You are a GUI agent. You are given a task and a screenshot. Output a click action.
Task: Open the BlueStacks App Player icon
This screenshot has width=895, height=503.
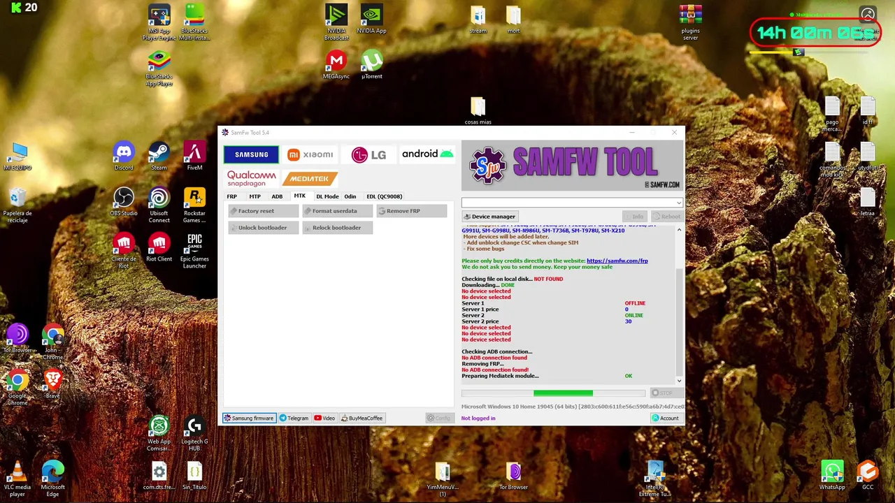[159, 68]
